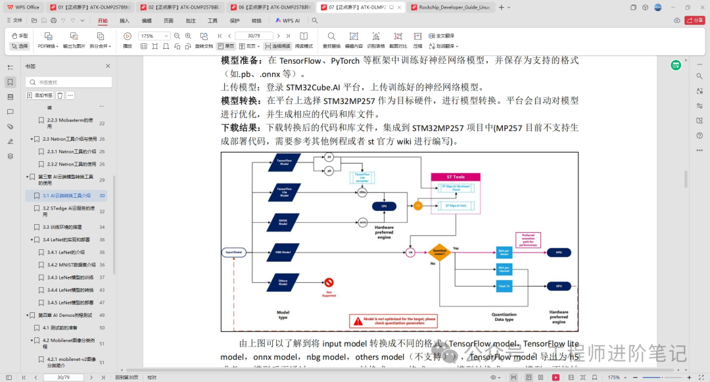Click Screenshot Compare (截图对比) tool

coord(398,40)
